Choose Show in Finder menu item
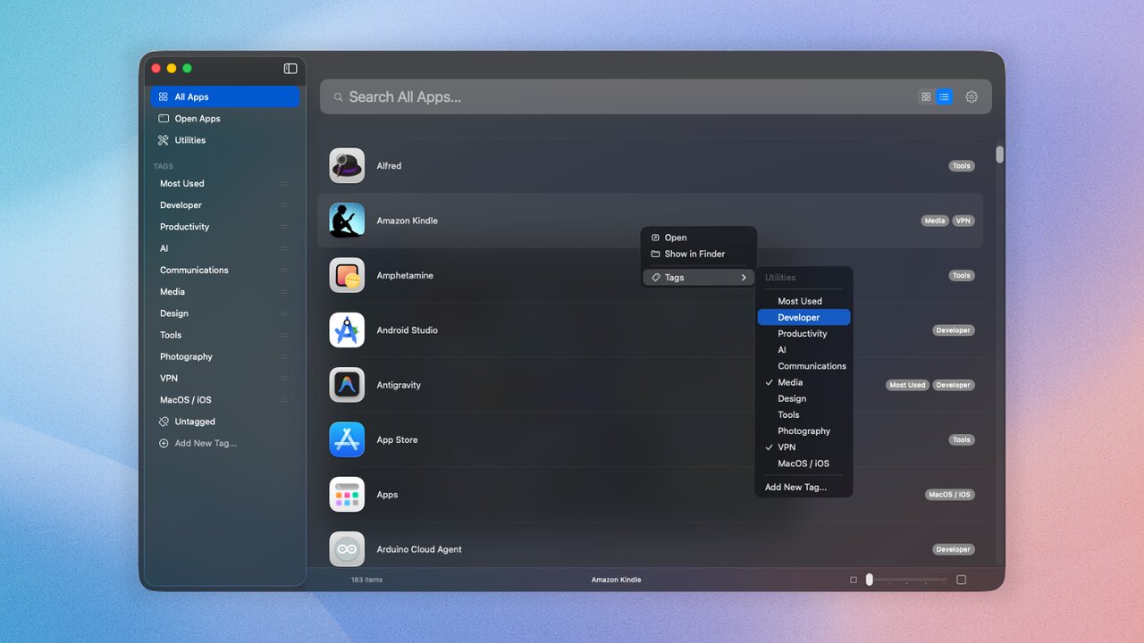The height and width of the screenshot is (643, 1144). [699, 254]
